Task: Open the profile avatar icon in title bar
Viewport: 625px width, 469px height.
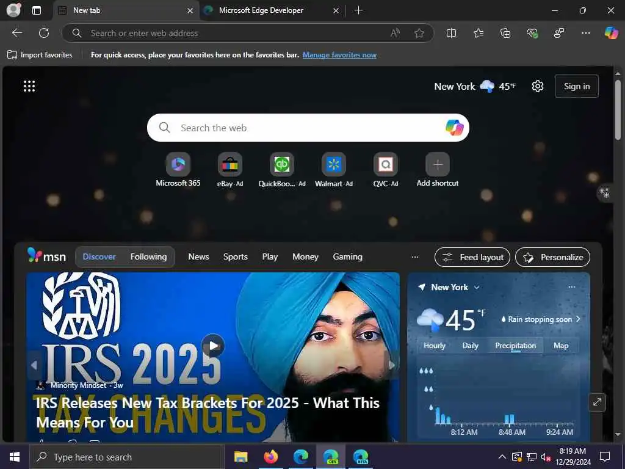Action: click(13, 10)
